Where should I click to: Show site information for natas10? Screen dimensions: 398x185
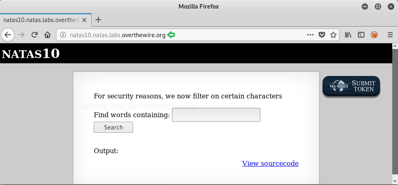63,35
